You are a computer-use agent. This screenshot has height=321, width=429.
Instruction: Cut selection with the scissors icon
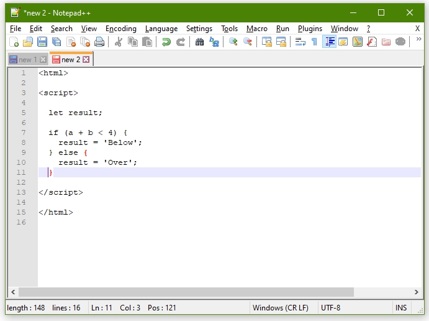click(x=119, y=42)
